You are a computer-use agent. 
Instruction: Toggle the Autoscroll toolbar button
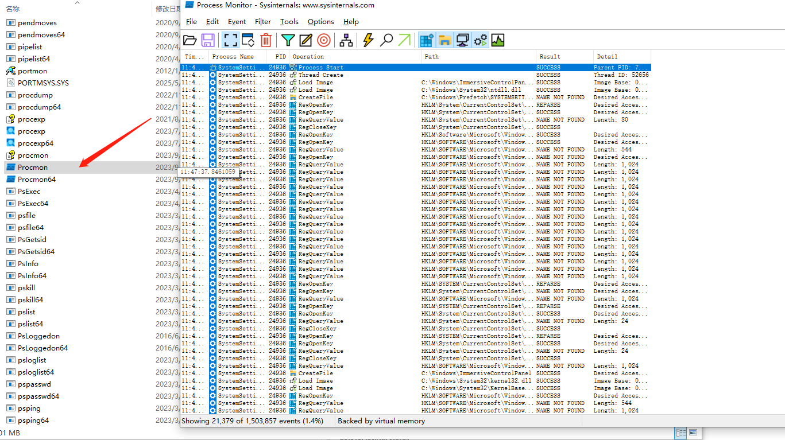[x=248, y=40]
